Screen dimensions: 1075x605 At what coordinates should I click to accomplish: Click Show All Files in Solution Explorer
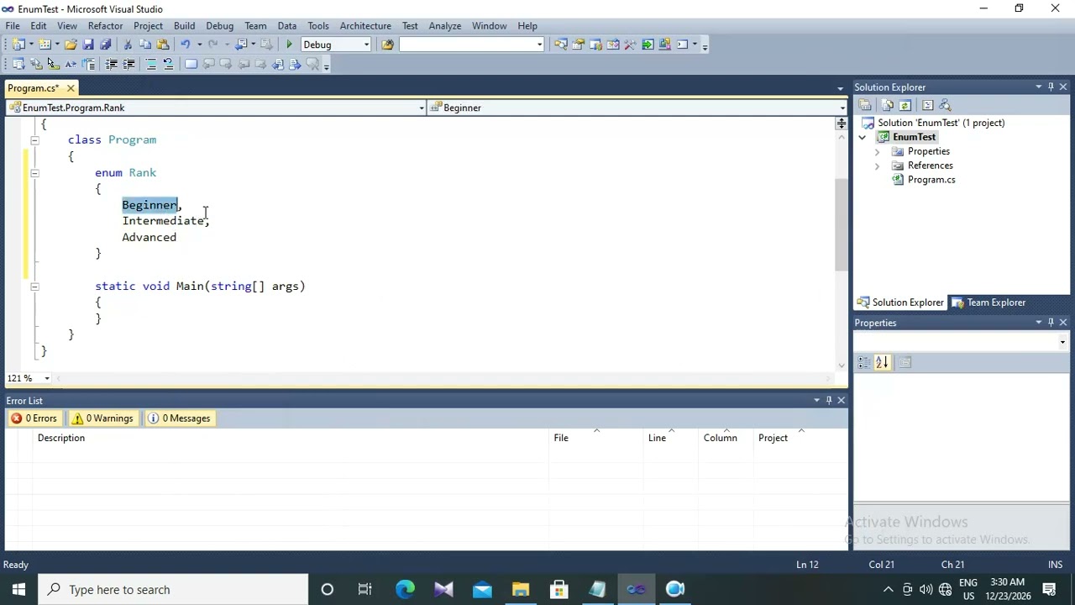[x=888, y=105]
